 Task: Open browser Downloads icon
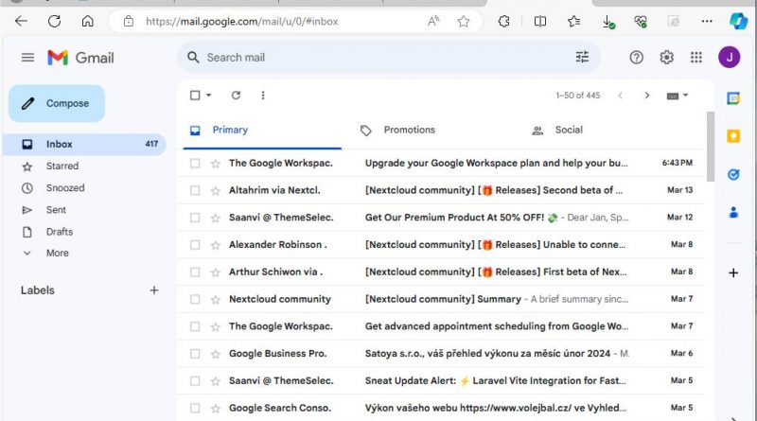[x=607, y=22]
